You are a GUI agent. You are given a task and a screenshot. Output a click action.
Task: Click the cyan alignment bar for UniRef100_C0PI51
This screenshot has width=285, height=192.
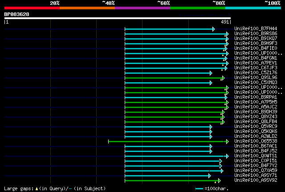coord(173,161)
